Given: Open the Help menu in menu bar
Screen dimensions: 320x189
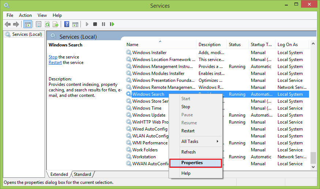Looking at the screenshot, I should (57, 15).
